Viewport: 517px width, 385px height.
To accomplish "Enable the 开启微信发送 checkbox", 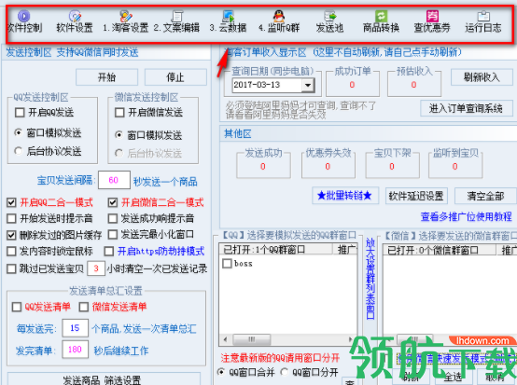I will (x=119, y=113).
